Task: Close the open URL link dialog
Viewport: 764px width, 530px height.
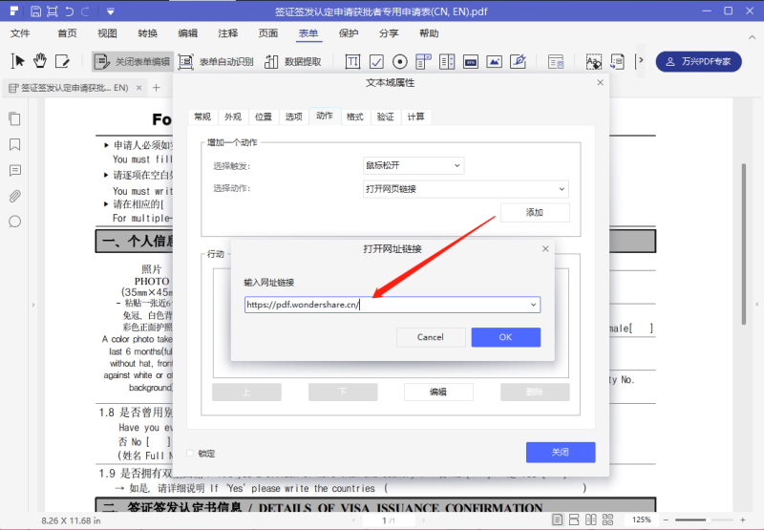Action: coord(545,249)
